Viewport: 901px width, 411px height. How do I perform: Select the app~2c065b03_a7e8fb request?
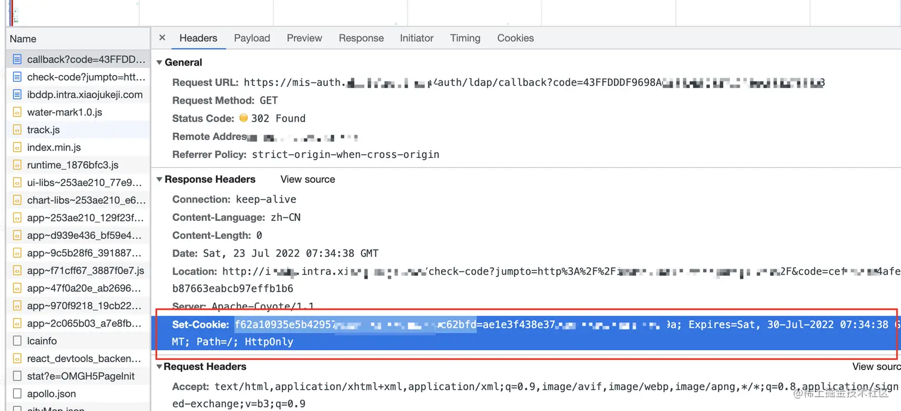click(x=78, y=323)
